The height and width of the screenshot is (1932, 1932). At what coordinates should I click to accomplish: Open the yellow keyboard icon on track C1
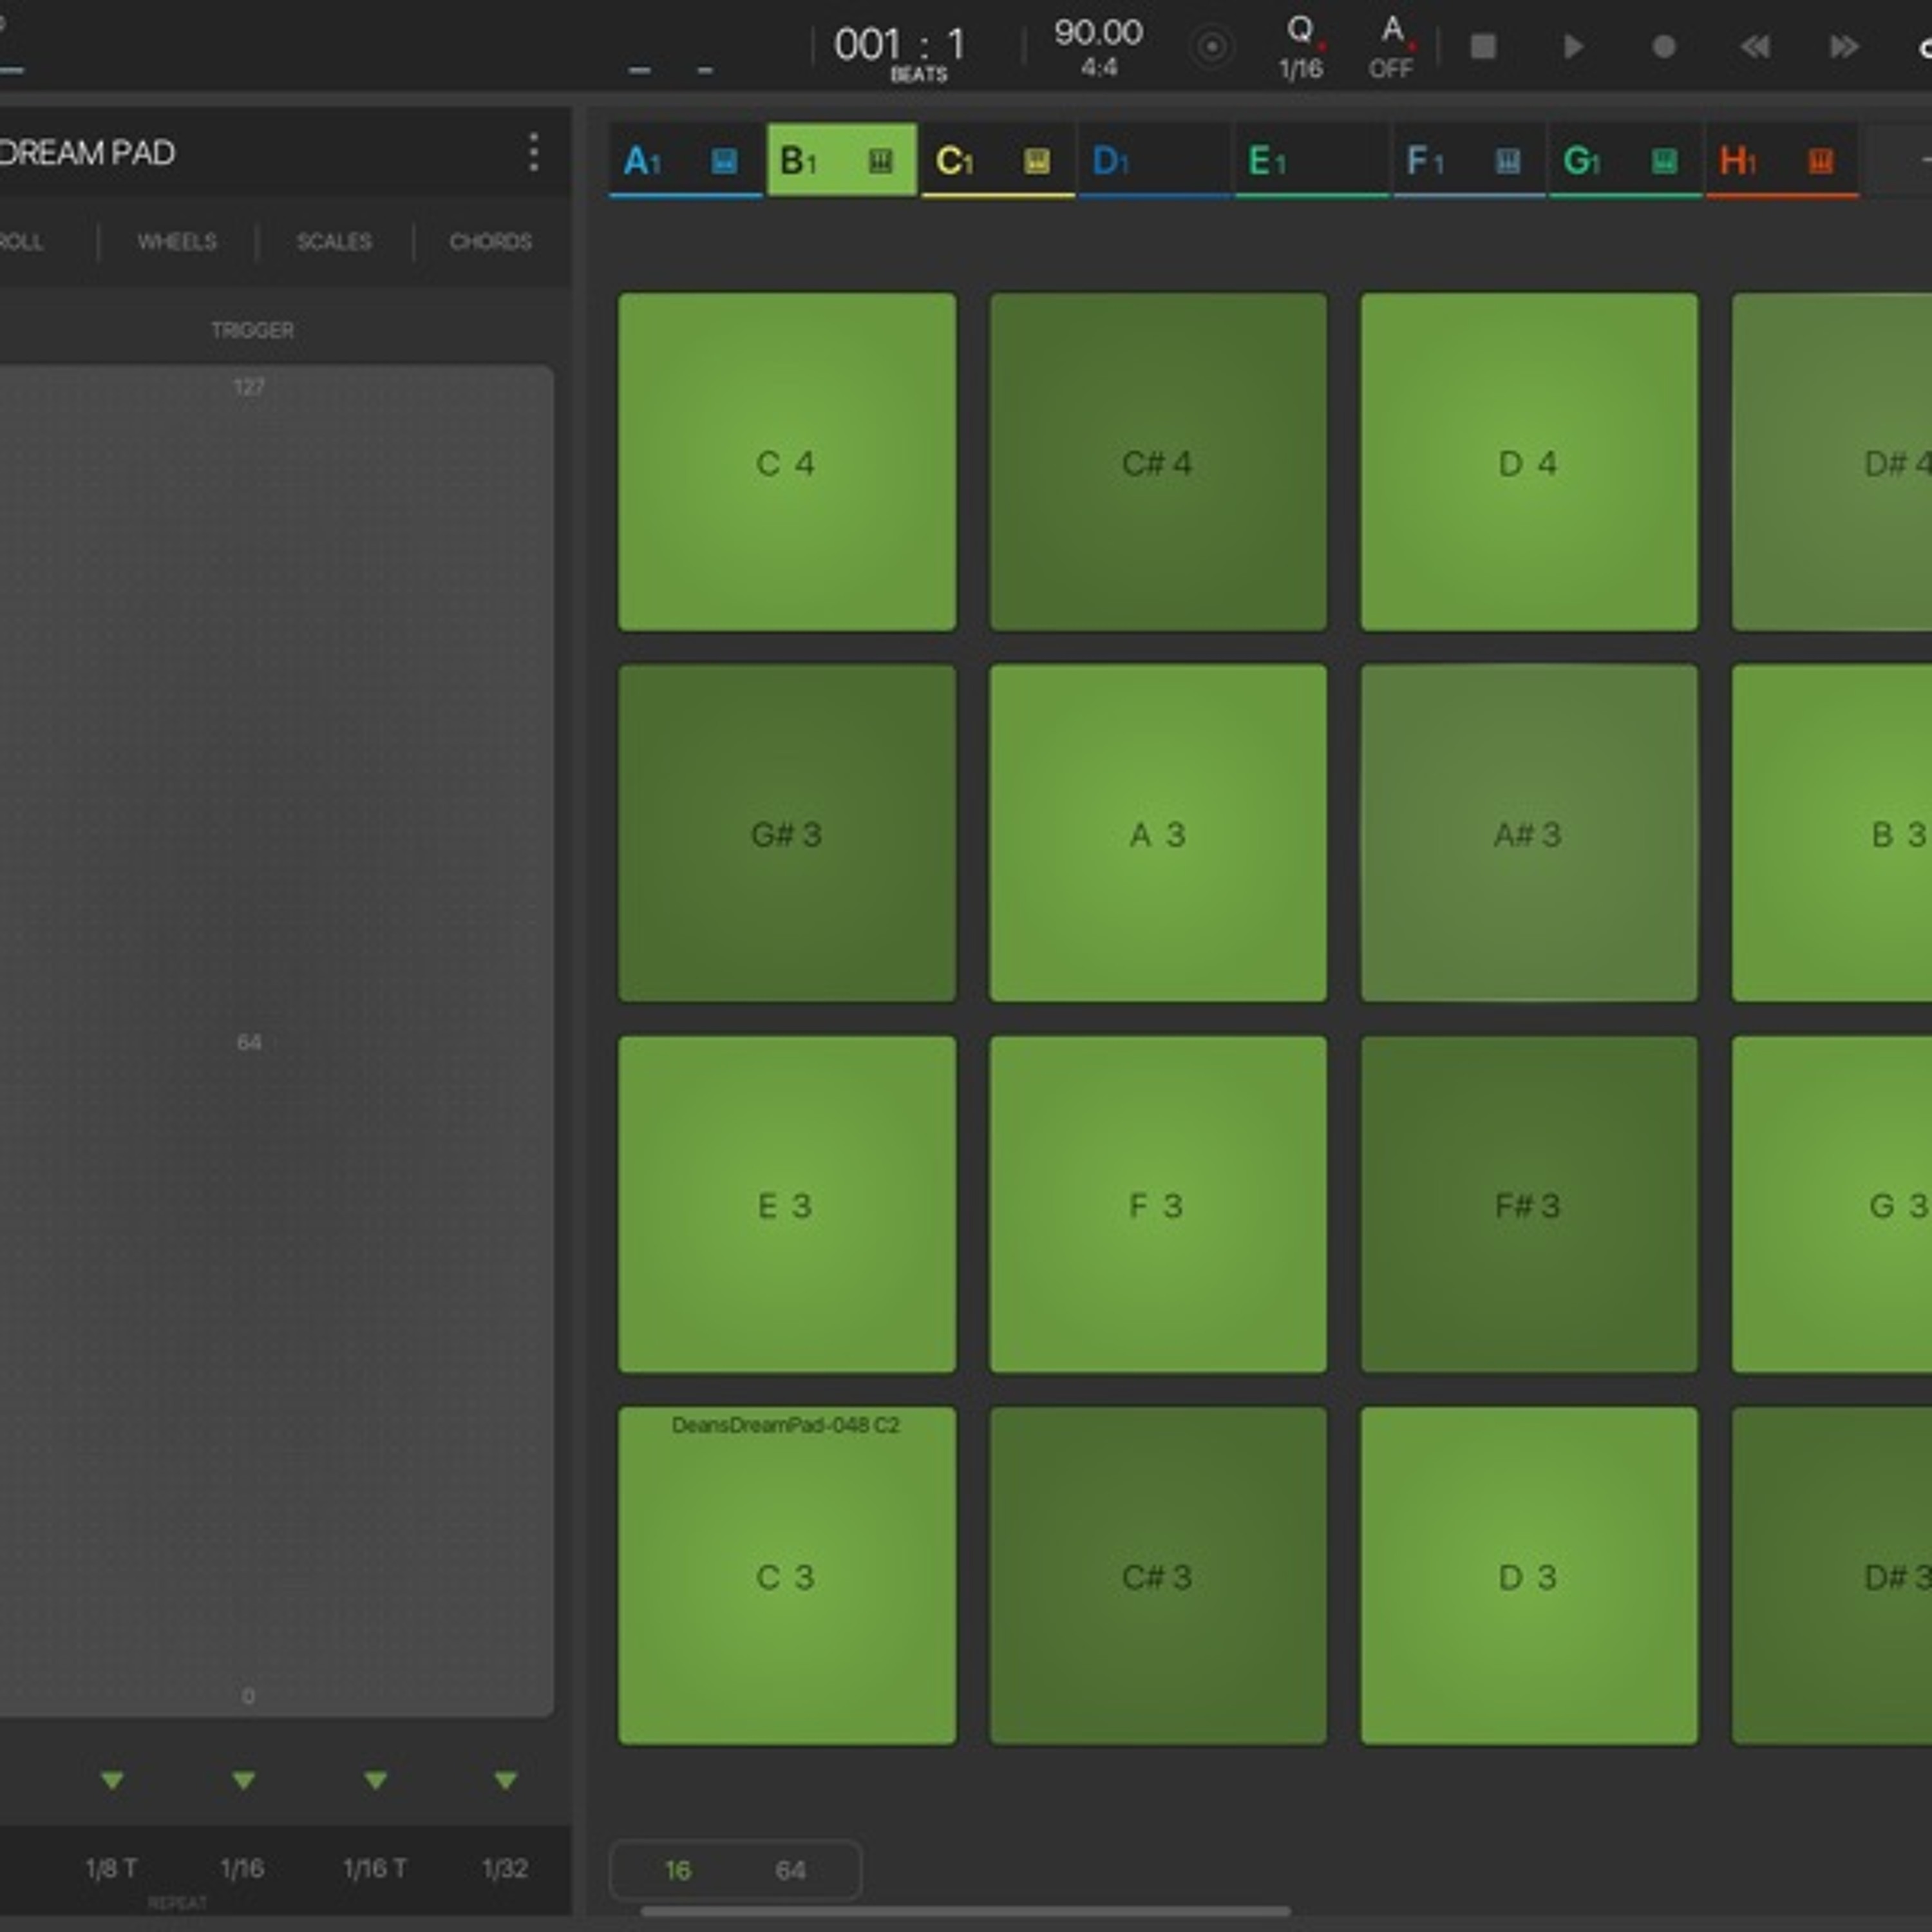click(x=1037, y=161)
